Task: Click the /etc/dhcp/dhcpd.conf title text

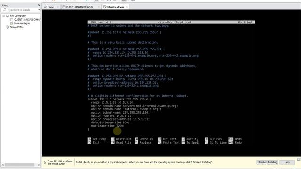Action: click(x=174, y=22)
